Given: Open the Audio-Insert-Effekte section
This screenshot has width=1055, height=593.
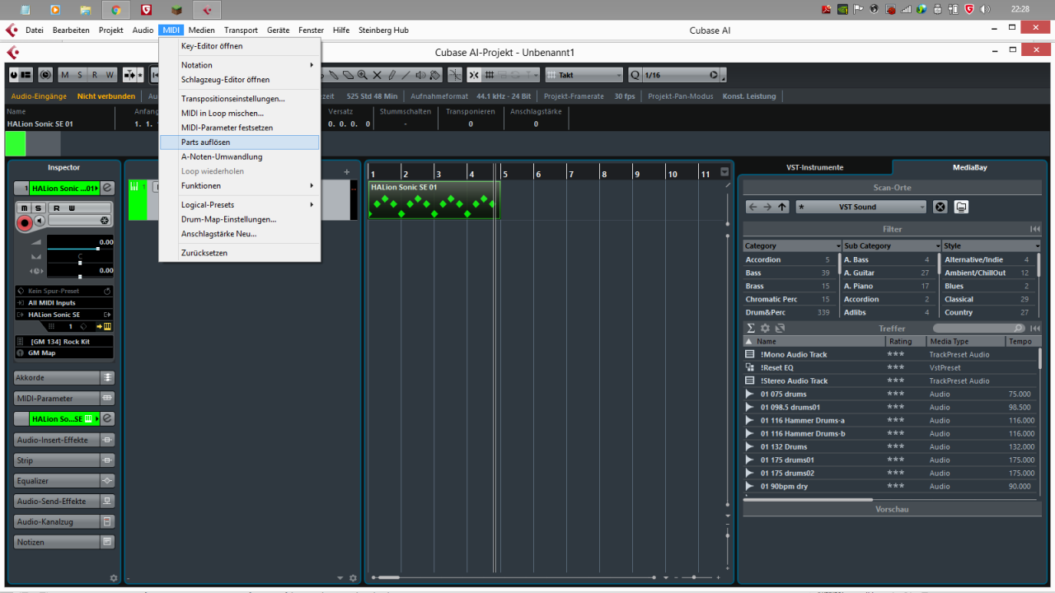Looking at the screenshot, I should 64,440.
